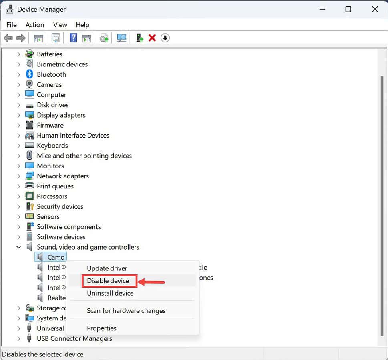Select Update driver in the context menu
388x360 pixels.
pos(107,268)
